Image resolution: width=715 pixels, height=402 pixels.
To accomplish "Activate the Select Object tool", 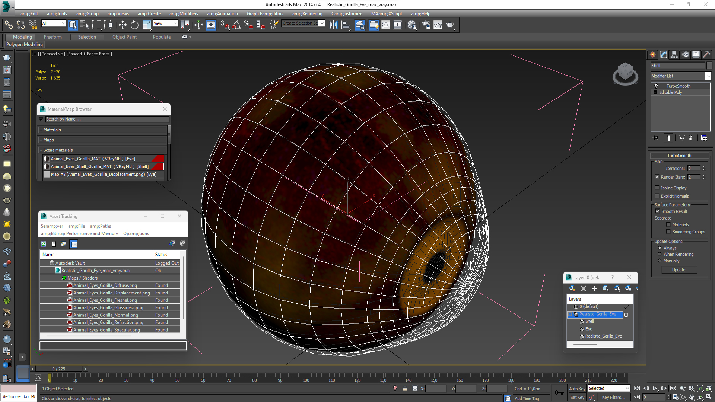I will (x=73, y=25).
